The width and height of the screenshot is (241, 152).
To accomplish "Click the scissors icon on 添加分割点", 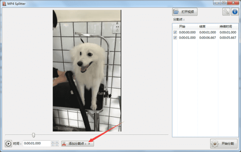I will tap(64, 144).
